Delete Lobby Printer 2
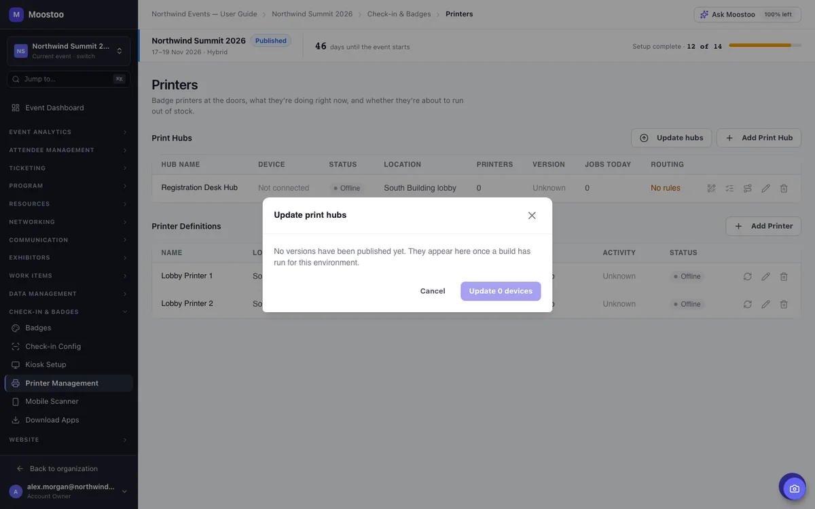Viewport: 815px width, 509px height. [x=784, y=304]
